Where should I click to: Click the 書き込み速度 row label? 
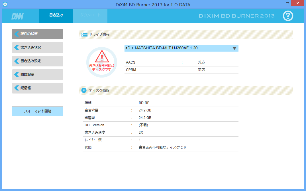[x=95, y=133]
